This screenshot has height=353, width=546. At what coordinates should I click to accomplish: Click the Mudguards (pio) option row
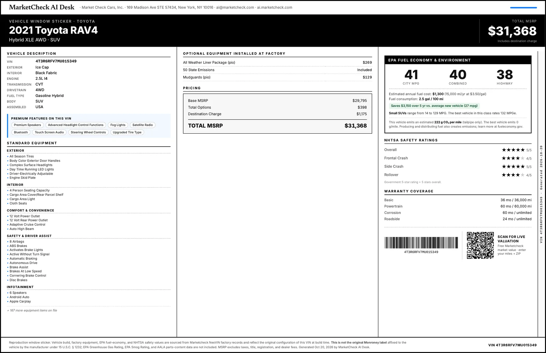[277, 77]
